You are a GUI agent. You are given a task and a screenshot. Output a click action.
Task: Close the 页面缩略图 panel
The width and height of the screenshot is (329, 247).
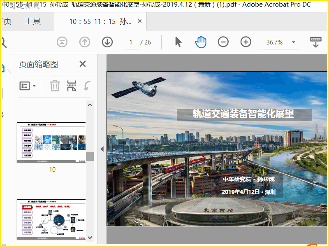83,64
